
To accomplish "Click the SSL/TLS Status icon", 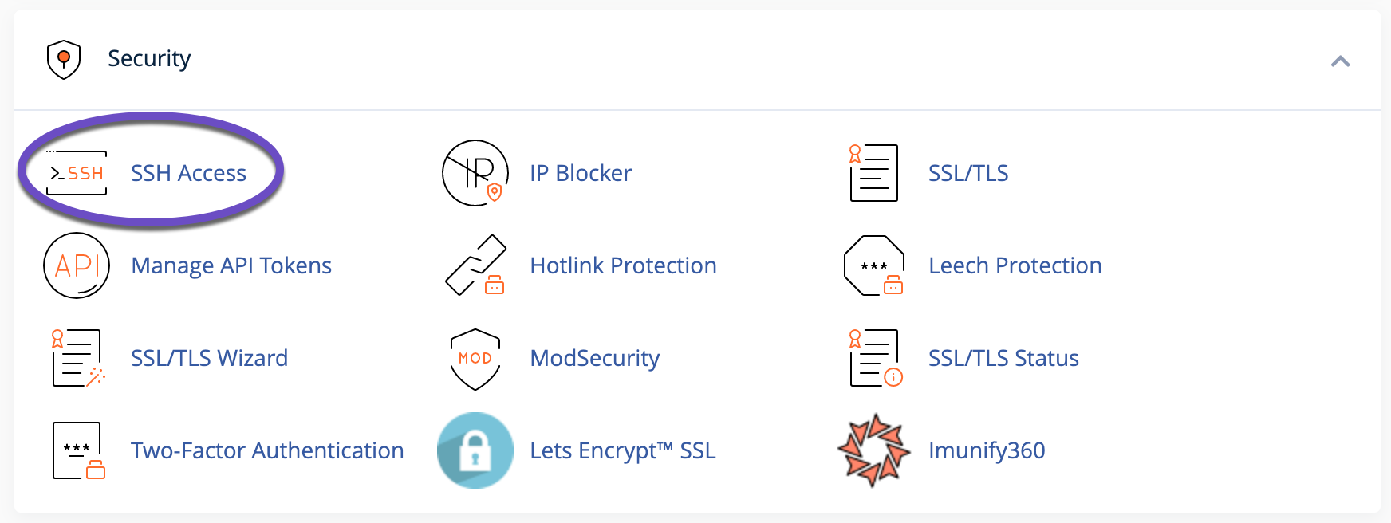I will [874, 358].
